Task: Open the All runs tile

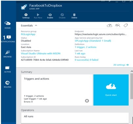Action: click(x=75, y=118)
